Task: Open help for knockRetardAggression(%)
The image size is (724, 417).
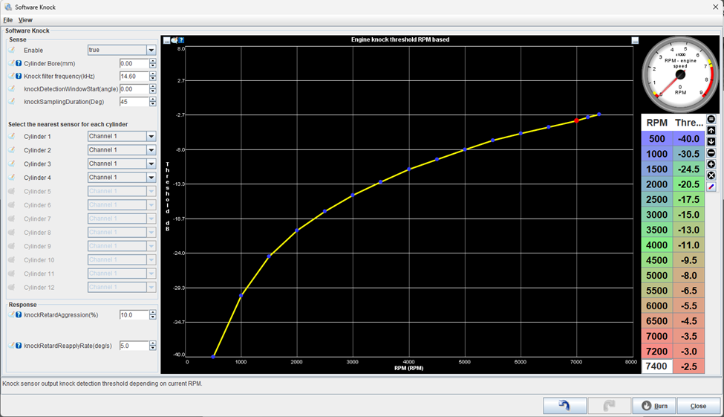Action: pos(19,315)
